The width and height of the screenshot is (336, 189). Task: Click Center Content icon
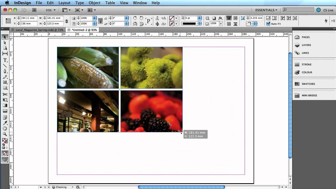[x=295, y=18]
